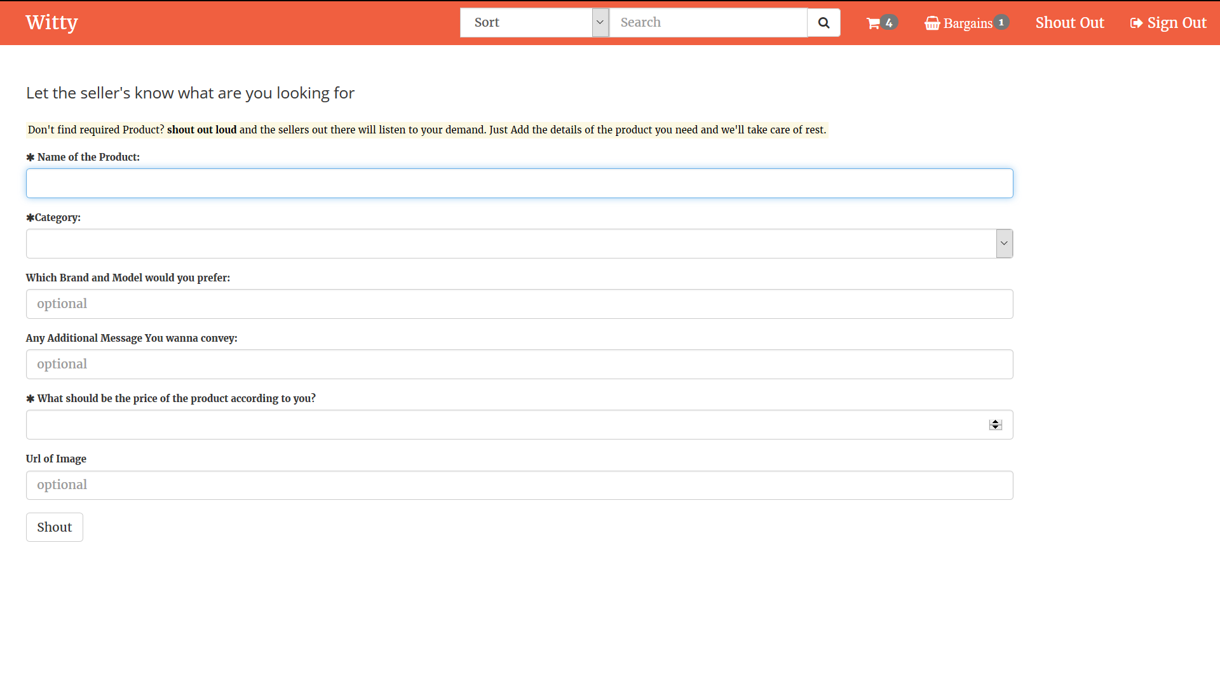
Task: Click the Brand and Model input field
Action: (x=519, y=304)
